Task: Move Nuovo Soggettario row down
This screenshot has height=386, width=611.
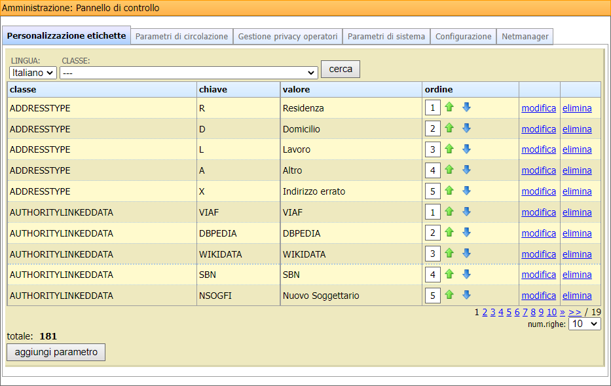Action: point(466,295)
